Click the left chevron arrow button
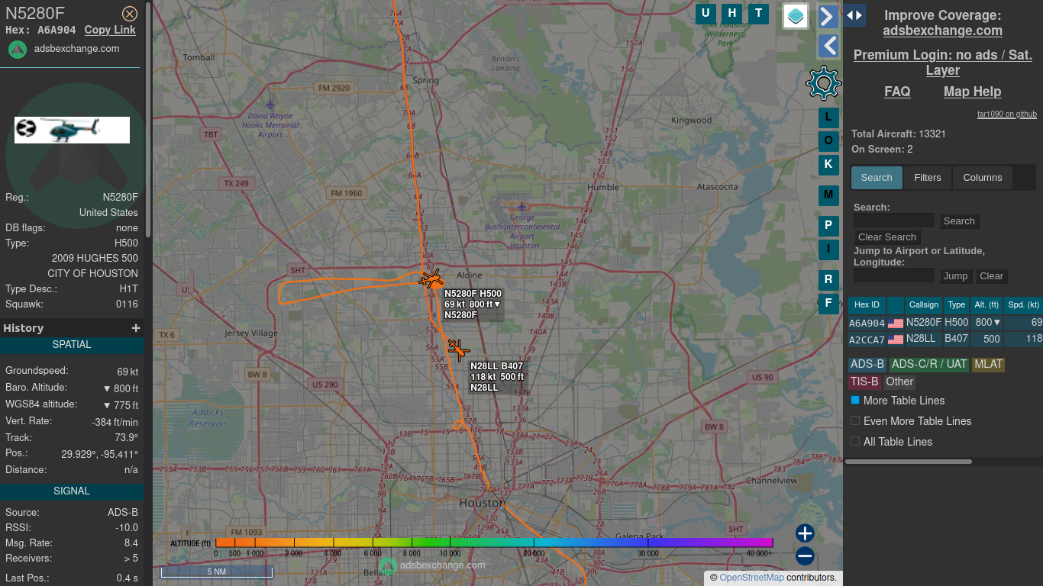The image size is (1043, 586). point(828,46)
